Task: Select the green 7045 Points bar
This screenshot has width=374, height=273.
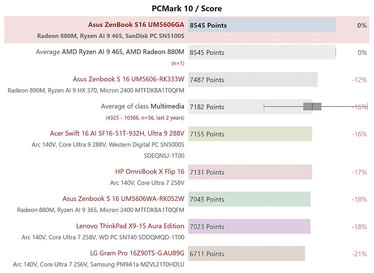Action: (x=249, y=199)
